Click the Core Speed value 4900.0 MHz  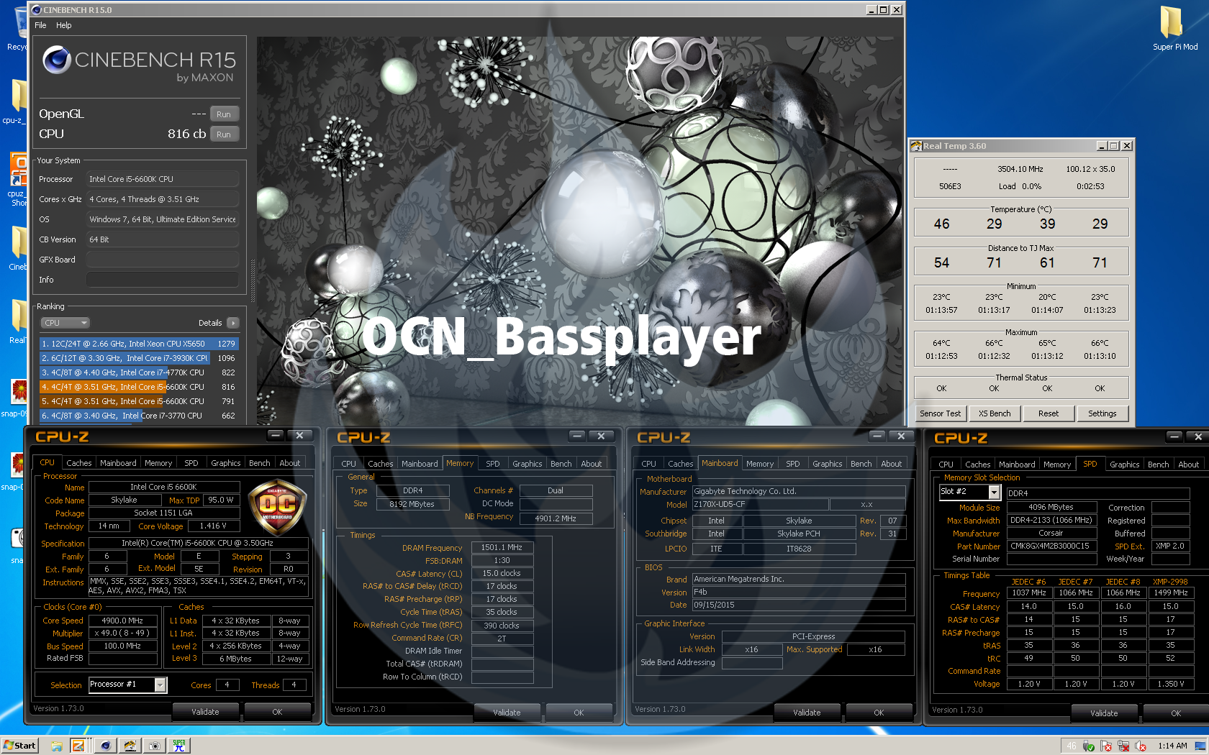[122, 621]
